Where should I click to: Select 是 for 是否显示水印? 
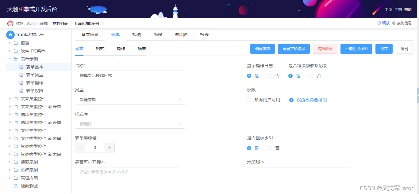(x=249, y=148)
